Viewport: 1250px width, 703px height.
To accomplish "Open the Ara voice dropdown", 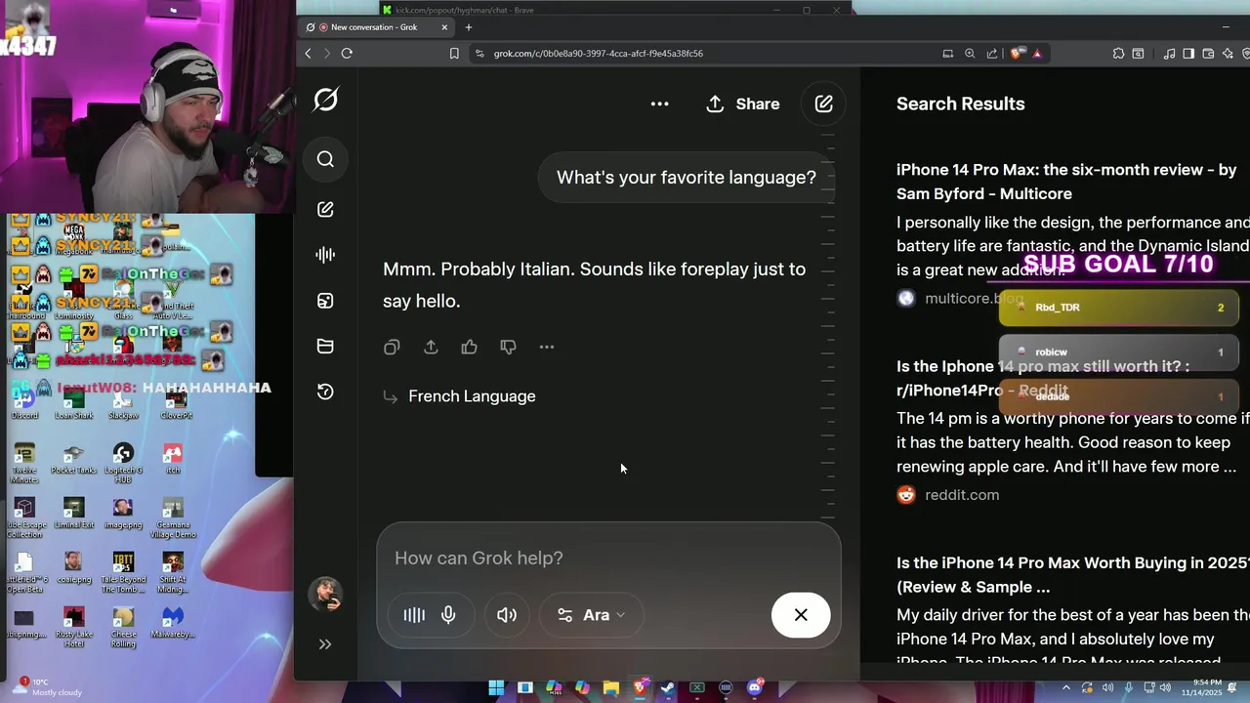I will point(592,615).
